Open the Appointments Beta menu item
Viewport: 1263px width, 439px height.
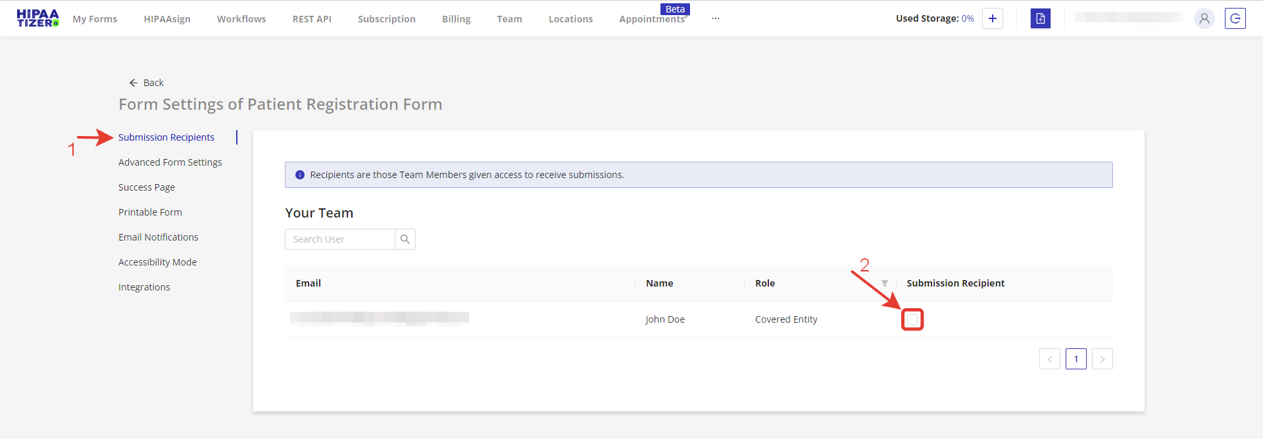[x=651, y=19]
